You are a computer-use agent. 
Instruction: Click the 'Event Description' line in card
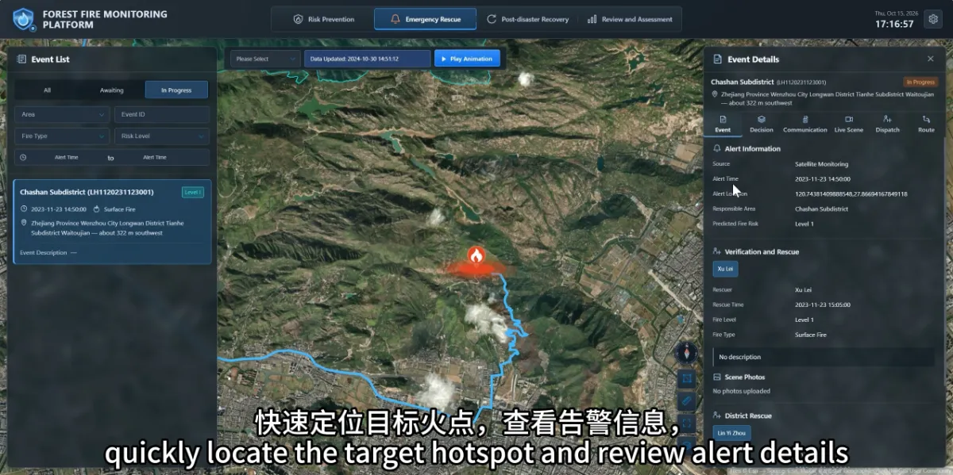tap(48, 252)
